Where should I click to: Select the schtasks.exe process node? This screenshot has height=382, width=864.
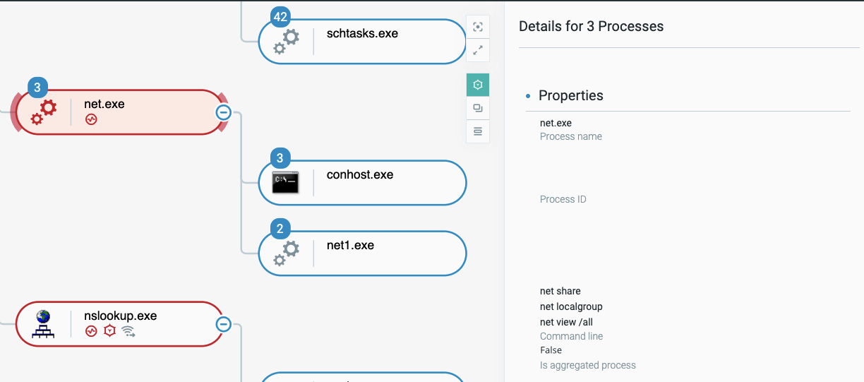coord(362,42)
